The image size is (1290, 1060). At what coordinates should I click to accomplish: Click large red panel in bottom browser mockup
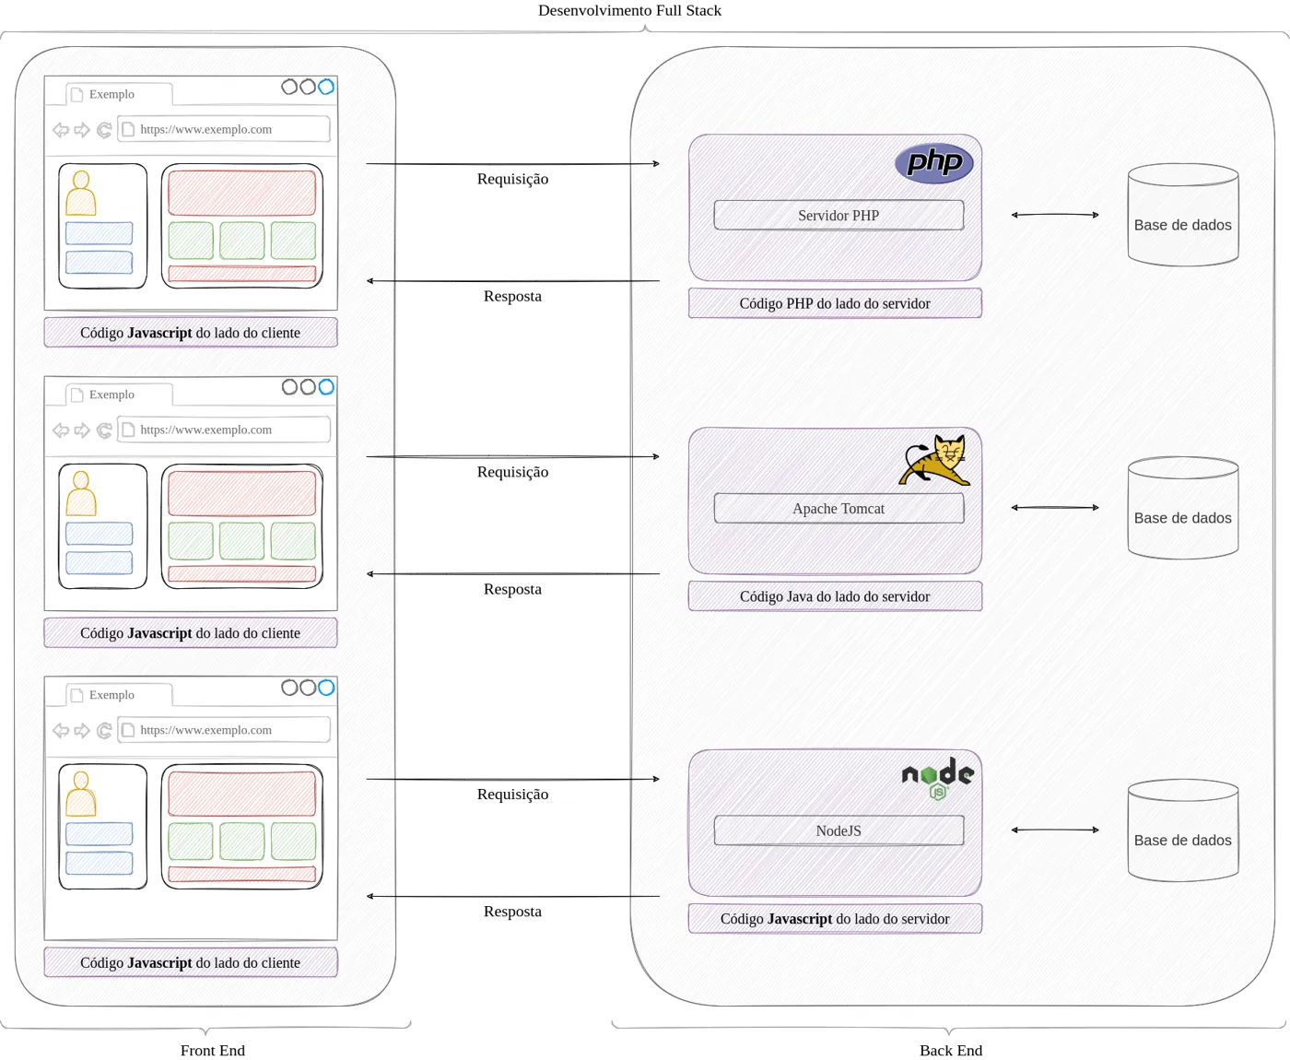pos(241,794)
